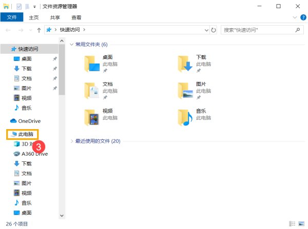Select 视频 under quick access in sidebar

pyautogui.click(x=27, y=98)
